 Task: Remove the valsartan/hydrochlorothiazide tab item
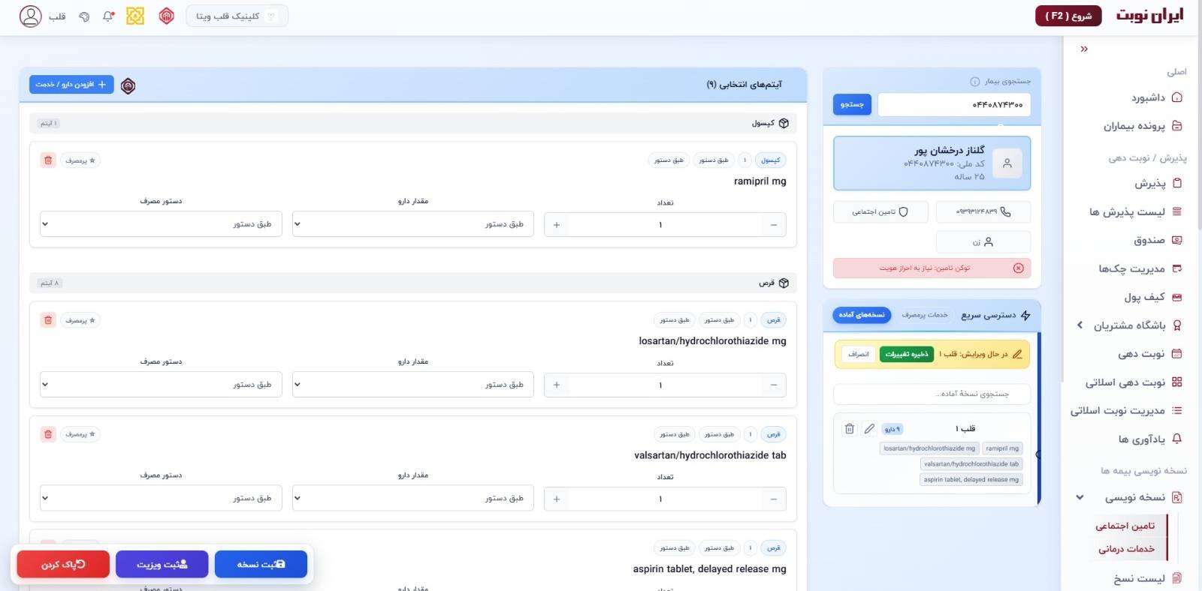click(x=48, y=434)
